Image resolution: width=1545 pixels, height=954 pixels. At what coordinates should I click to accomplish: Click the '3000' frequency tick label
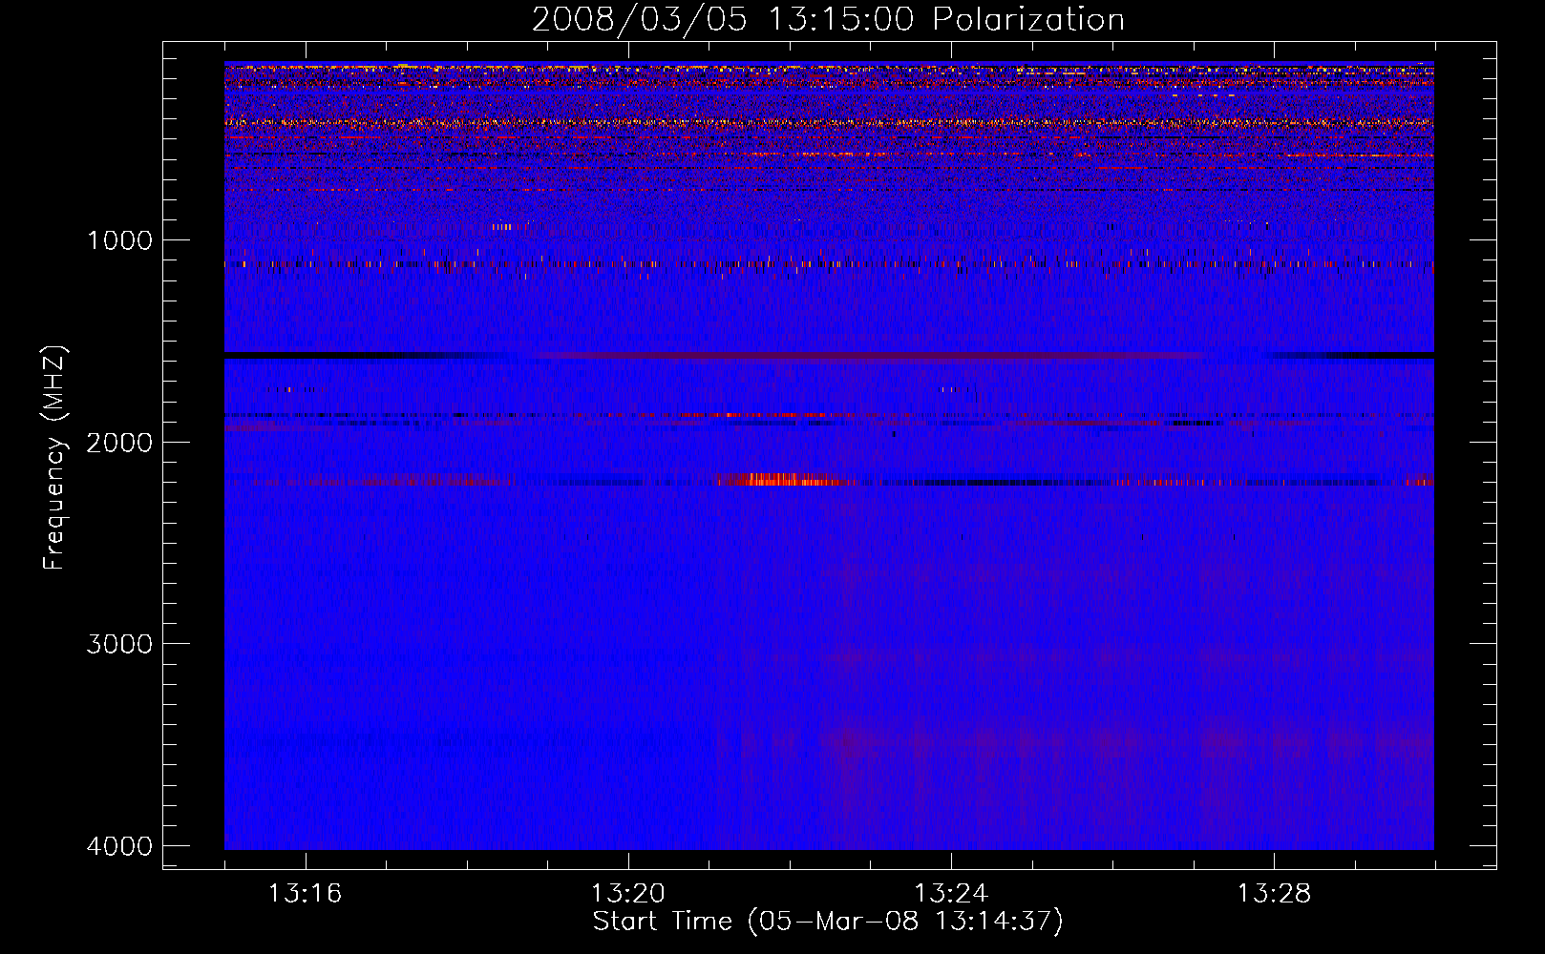click(x=119, y=644)
